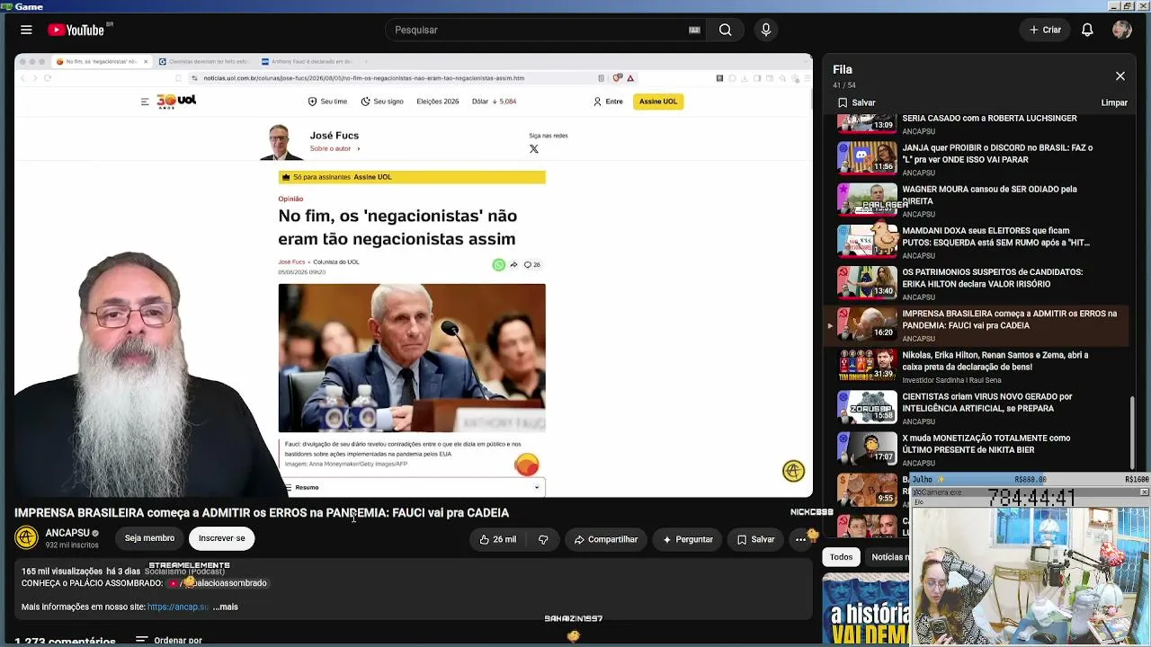Open the YouTube guide hamburger menu
The image size is (1151, 647).
point(26,30)
